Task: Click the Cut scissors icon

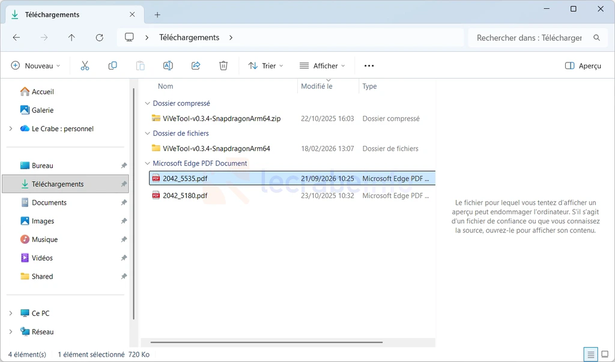Action: click(85, 65)
